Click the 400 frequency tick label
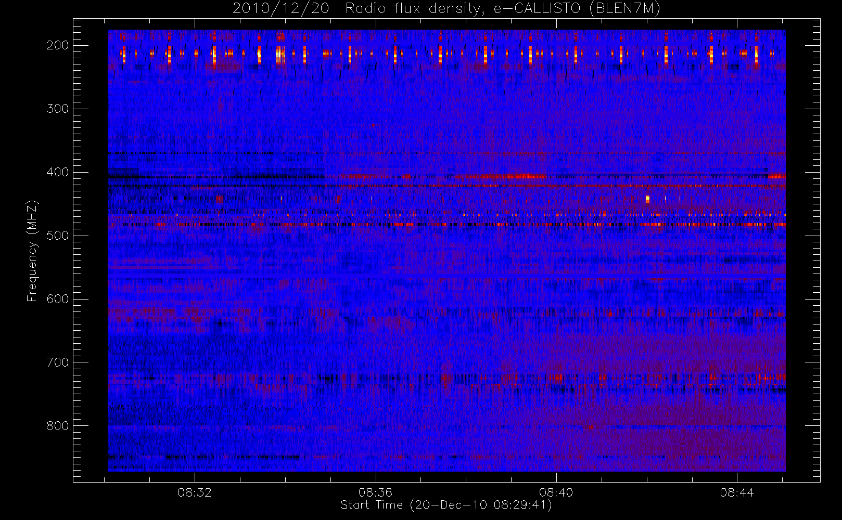This screenshot has width=842, height=520. (x=58, y=172)
